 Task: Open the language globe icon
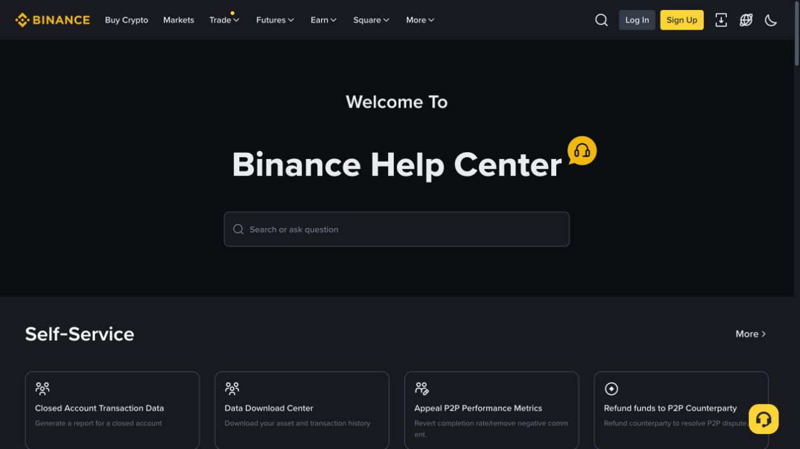coord(746,20)
